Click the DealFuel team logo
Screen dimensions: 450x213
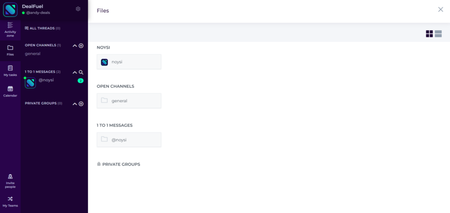(x=11, y=10)
